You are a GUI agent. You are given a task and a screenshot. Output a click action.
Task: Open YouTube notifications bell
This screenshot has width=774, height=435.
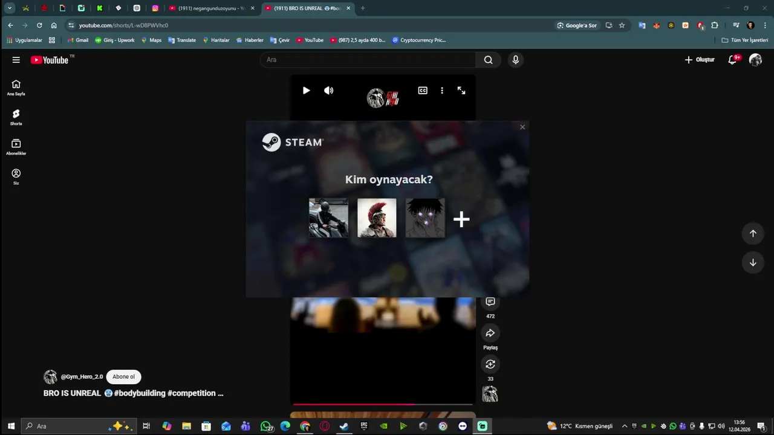pos(732,60)
